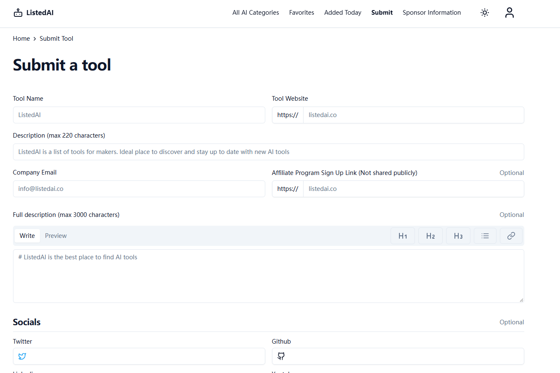The image size is (560, 373).
Task: Insert a link using the chain icon
Action: coord(511,236)
